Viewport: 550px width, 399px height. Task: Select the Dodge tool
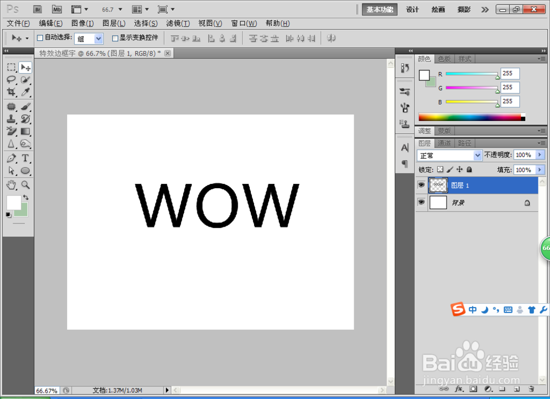tap(26, 144)
